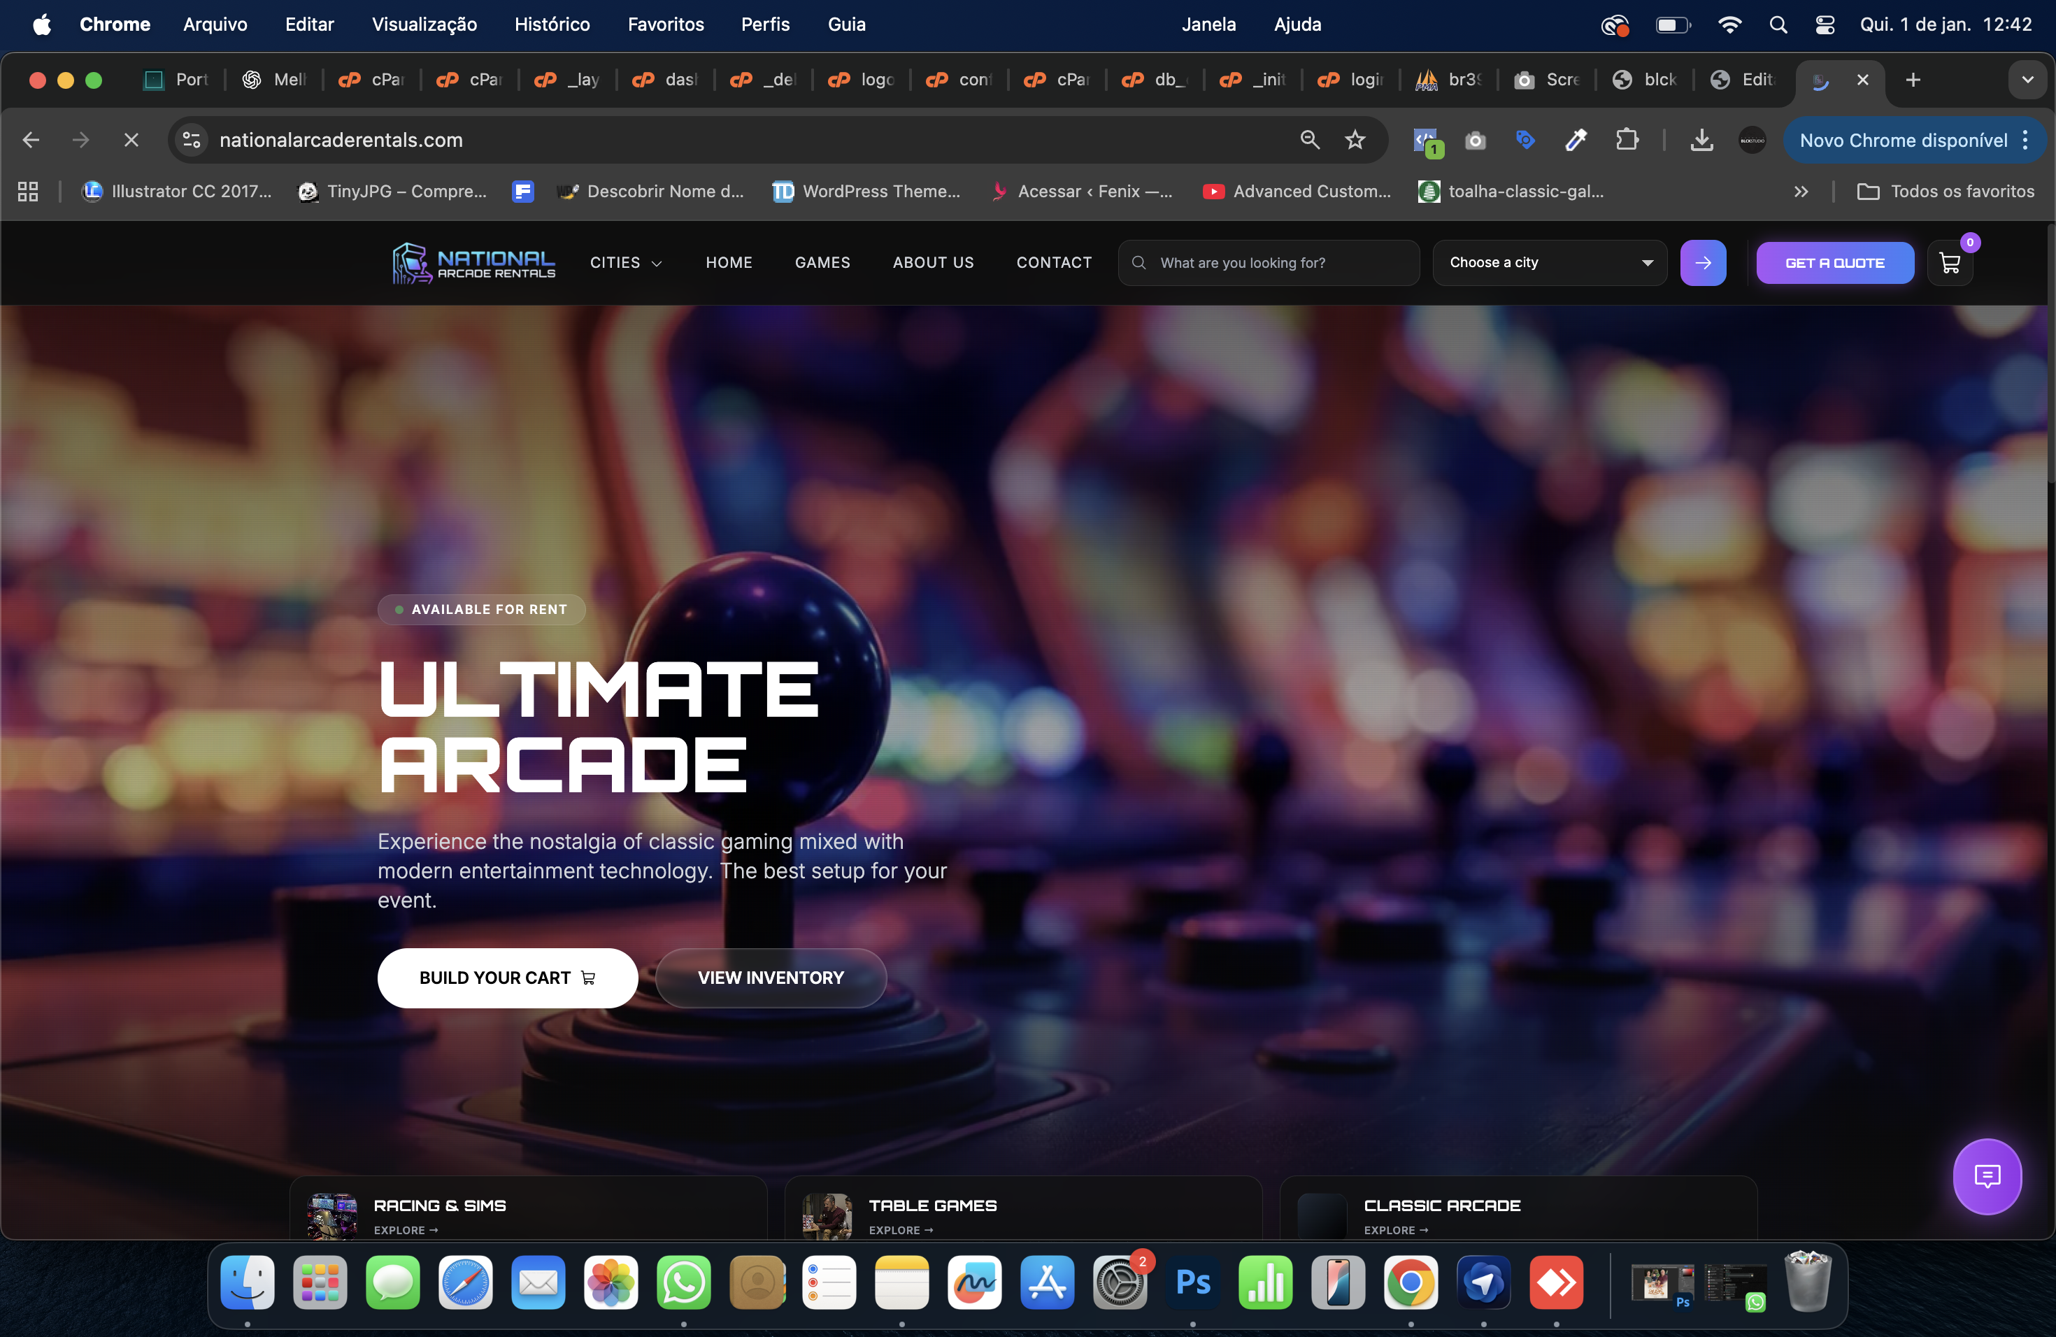2056x1337 pixels.
Task: Open the Choose a city dropdown
Action: click(x=1550, y=262)
